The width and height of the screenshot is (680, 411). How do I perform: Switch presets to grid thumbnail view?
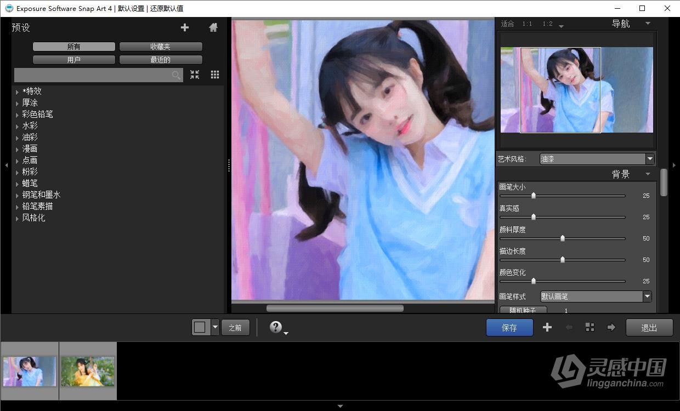[x=215, y=75]
